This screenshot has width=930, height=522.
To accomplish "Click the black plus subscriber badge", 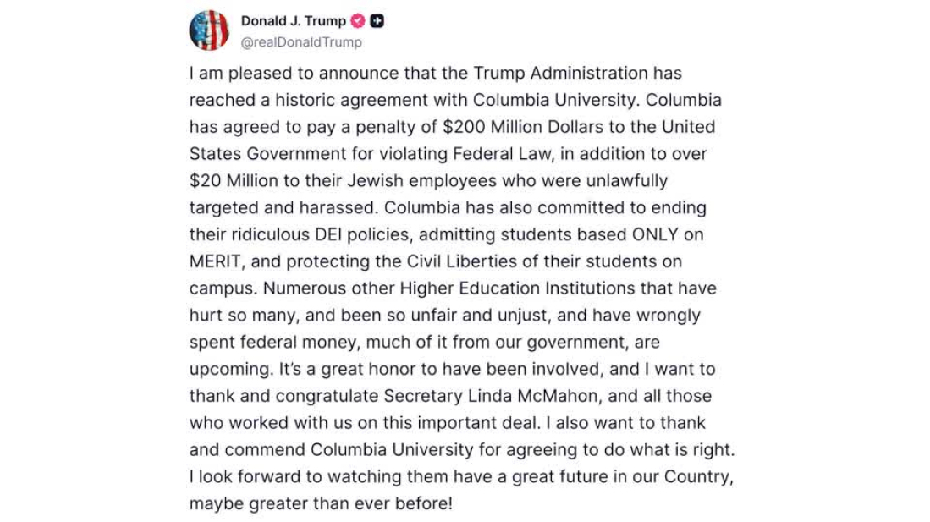I will click(x=377, y=21).
